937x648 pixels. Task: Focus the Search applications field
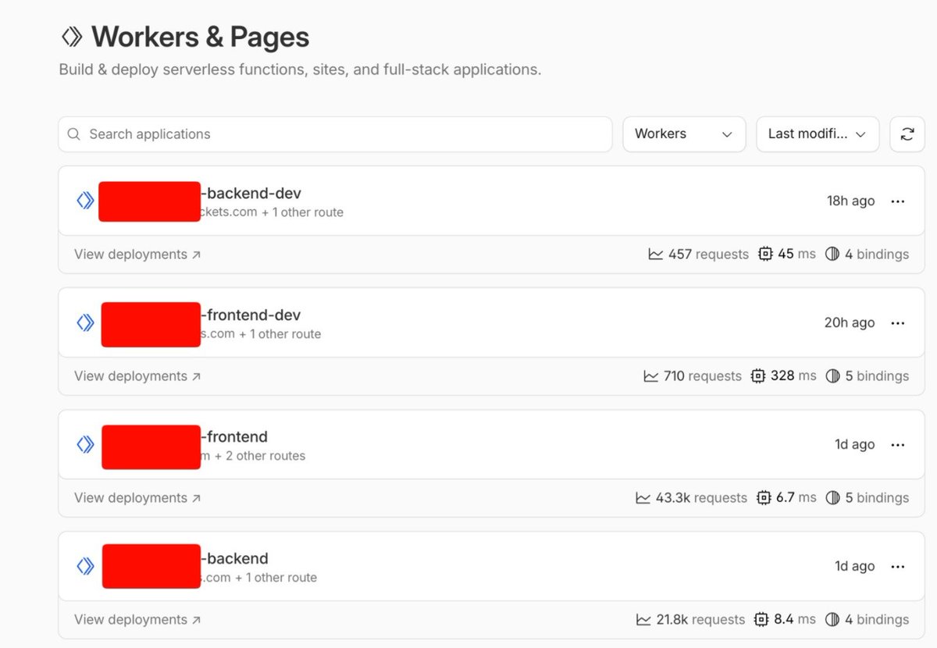point(336,134)
